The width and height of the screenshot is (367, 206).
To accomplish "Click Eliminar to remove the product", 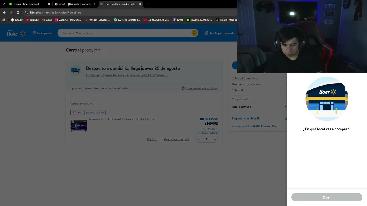I will [x=152, y=140].
